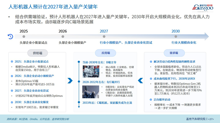Click the check icon beside 正向循环启动
The image size is (220, 123).
[x=151, y=99]
